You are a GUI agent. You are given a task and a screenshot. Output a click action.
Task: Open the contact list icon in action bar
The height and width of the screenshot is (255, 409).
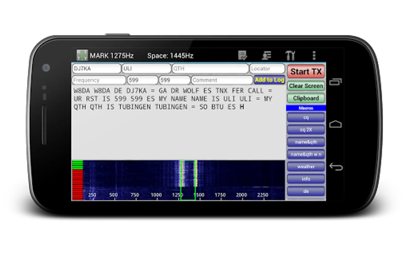tap(266, 56)
